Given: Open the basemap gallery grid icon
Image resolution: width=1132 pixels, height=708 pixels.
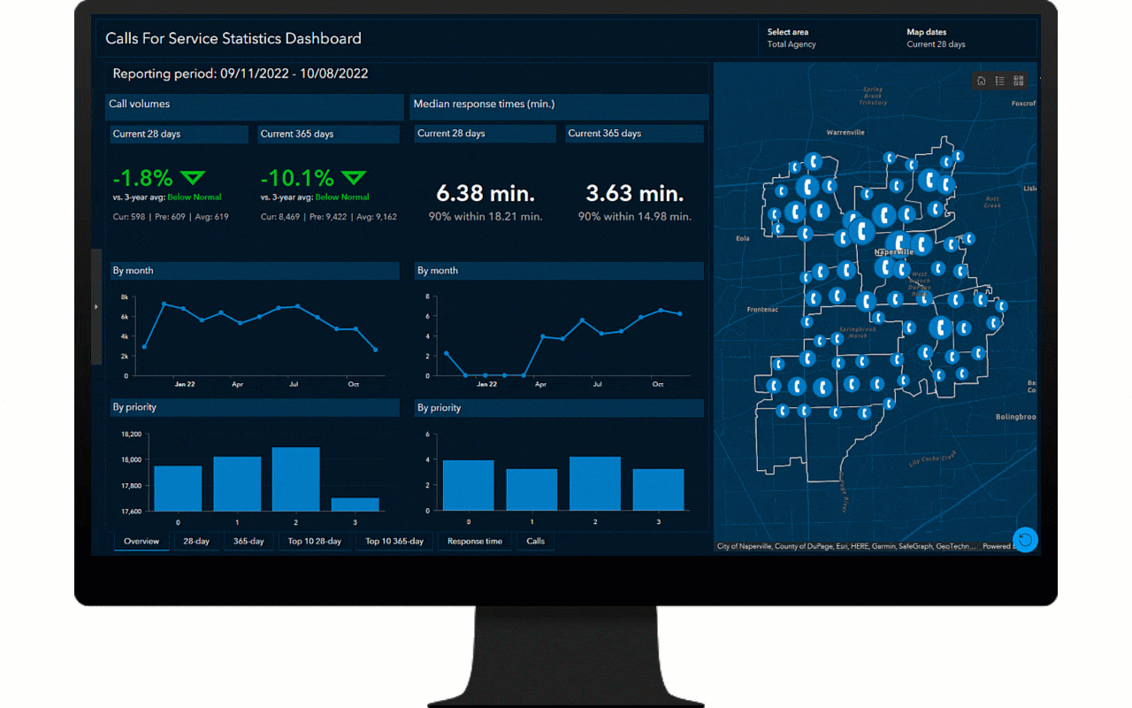Looking at the screenshot, I should point(1019,81).
